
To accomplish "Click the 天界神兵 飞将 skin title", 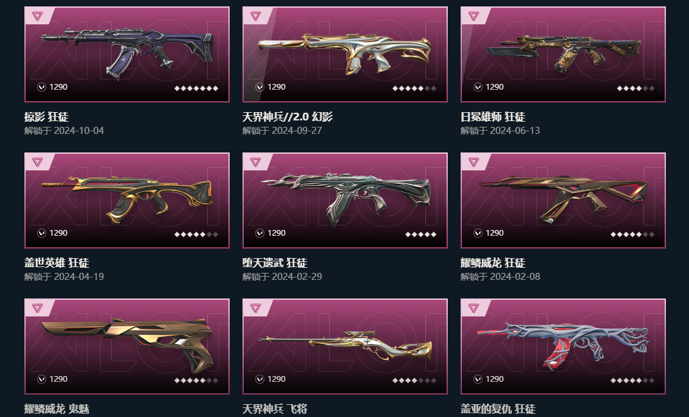I will click(x=275, y=409).
